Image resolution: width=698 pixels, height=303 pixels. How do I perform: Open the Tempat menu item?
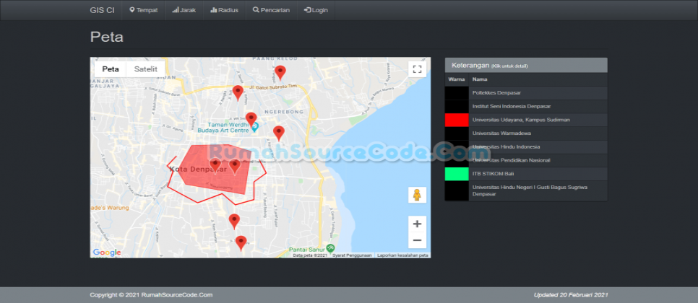[143, 10]
